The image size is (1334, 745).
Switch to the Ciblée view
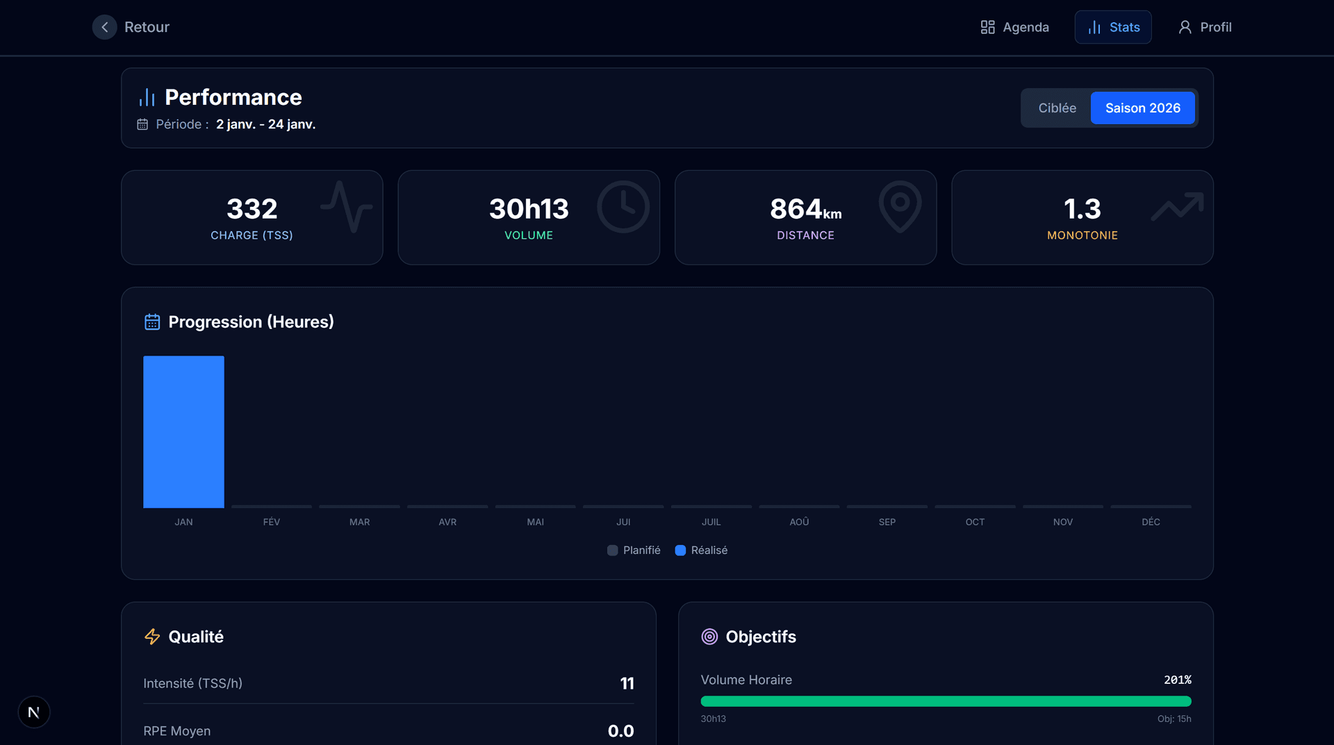tap(1057, 108)
